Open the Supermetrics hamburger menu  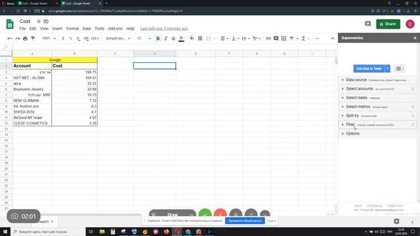point(400,69)
